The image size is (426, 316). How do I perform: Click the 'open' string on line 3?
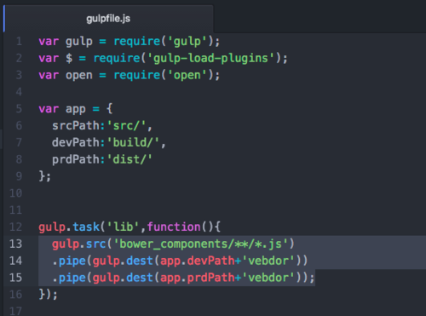187,75
